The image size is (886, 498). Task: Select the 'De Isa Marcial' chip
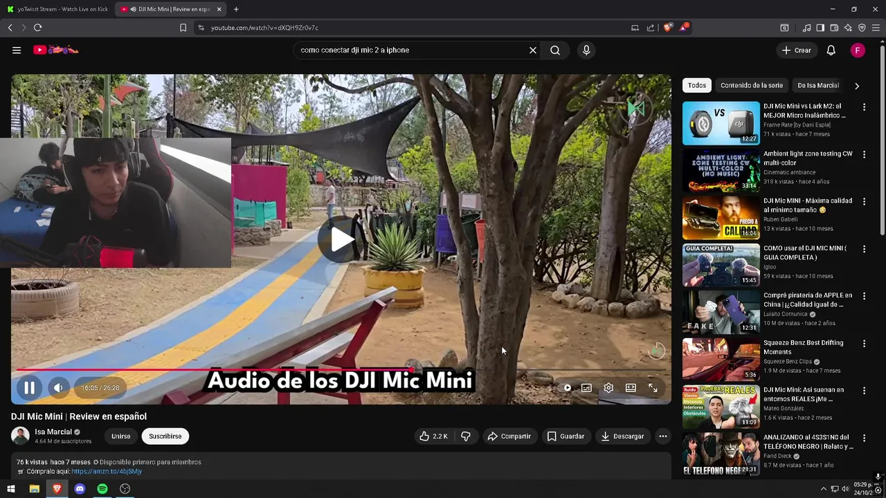point(818,85)
